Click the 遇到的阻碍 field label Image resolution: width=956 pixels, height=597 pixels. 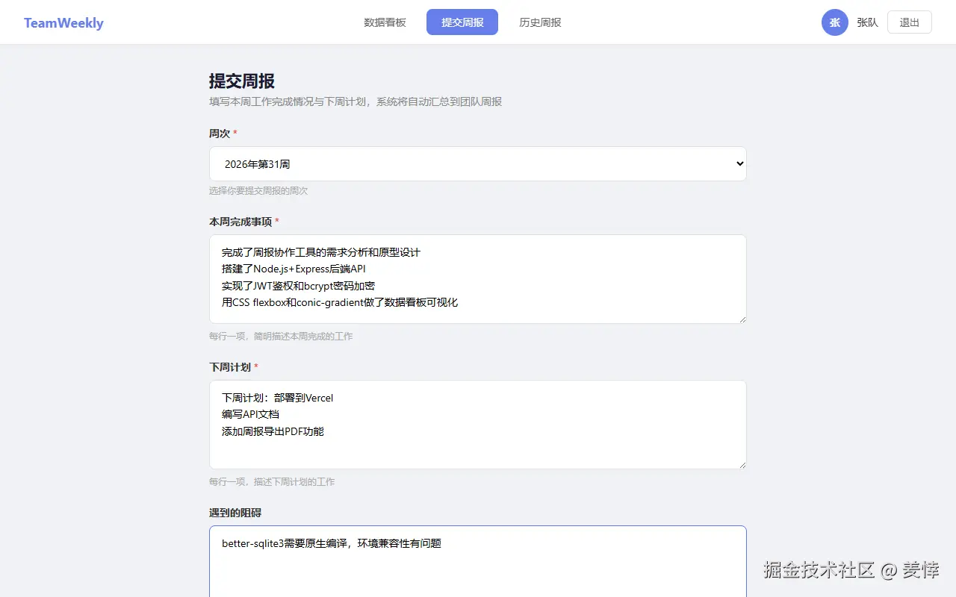[235, 513]
